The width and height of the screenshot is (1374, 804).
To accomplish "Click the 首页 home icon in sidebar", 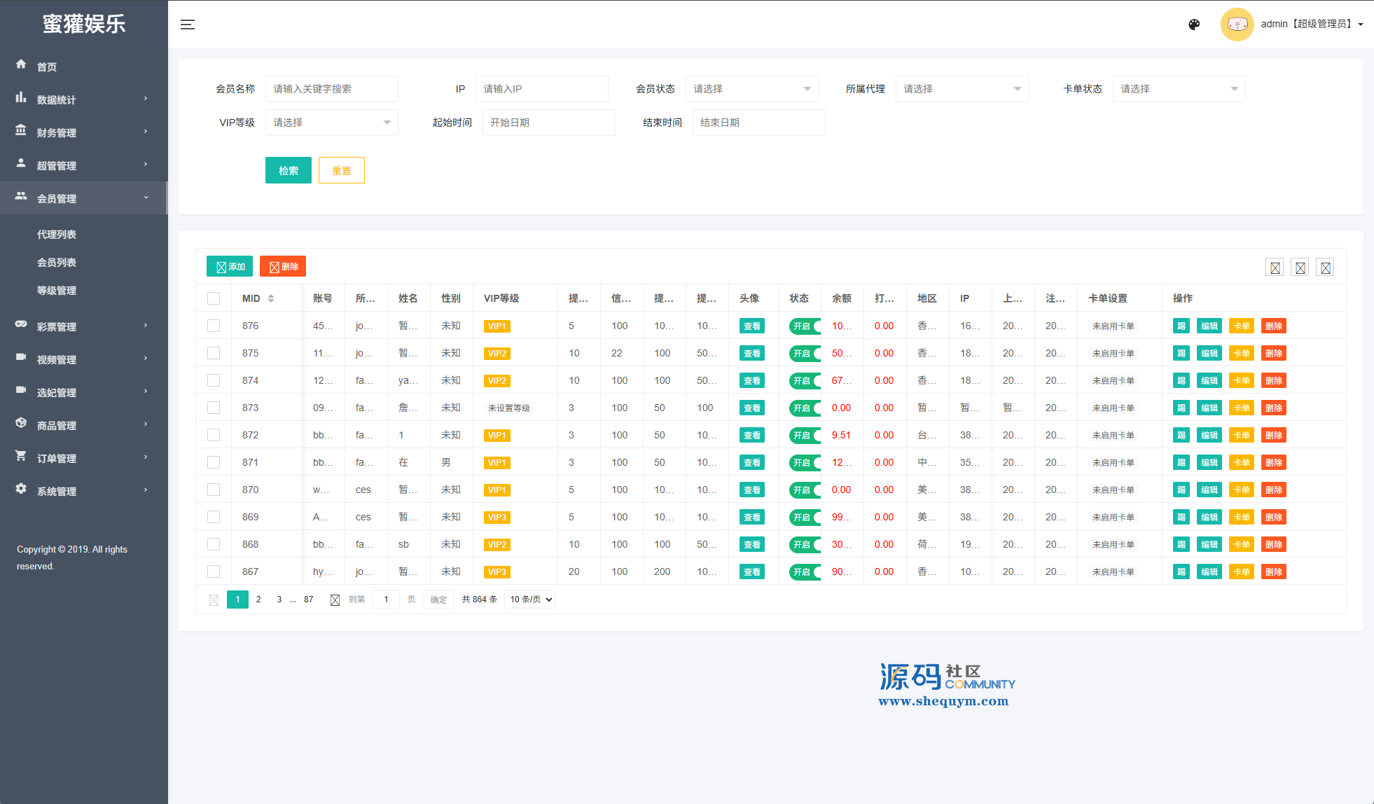I will [x=21, y=64].
